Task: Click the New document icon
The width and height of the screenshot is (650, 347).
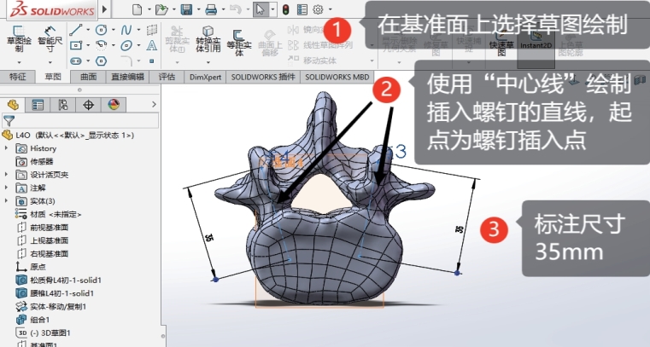Action: pos(137,9)
